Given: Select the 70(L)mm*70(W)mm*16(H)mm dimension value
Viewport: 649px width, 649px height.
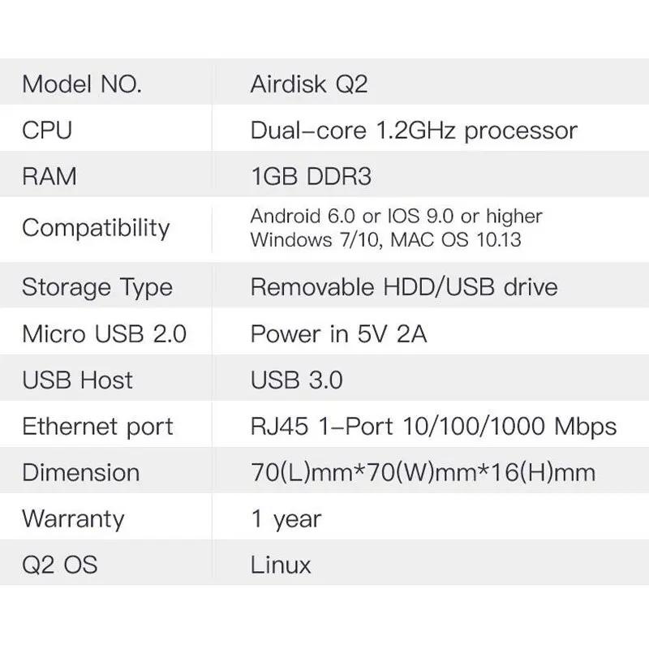Looking at the screenshot, I should click(x=423, y=473).
